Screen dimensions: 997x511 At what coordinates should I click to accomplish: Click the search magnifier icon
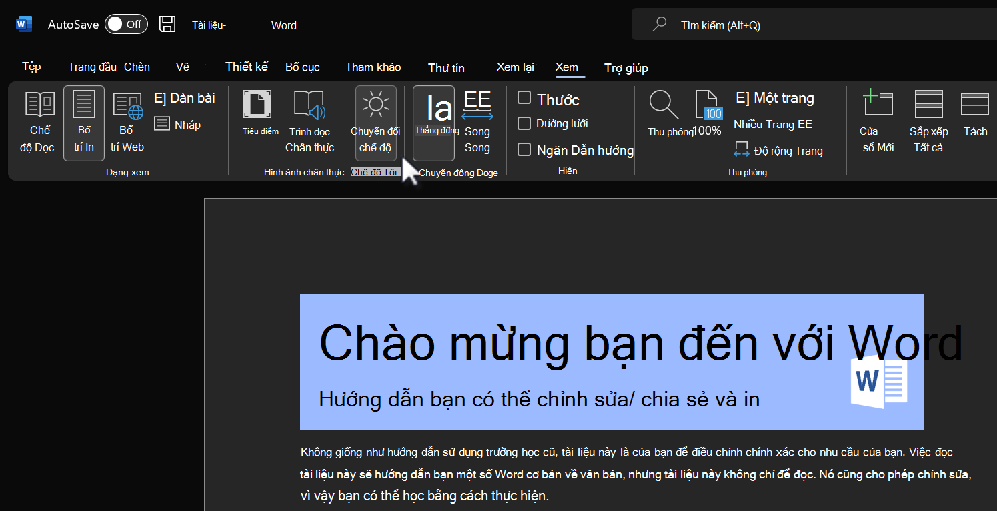(x=660, y=25)
